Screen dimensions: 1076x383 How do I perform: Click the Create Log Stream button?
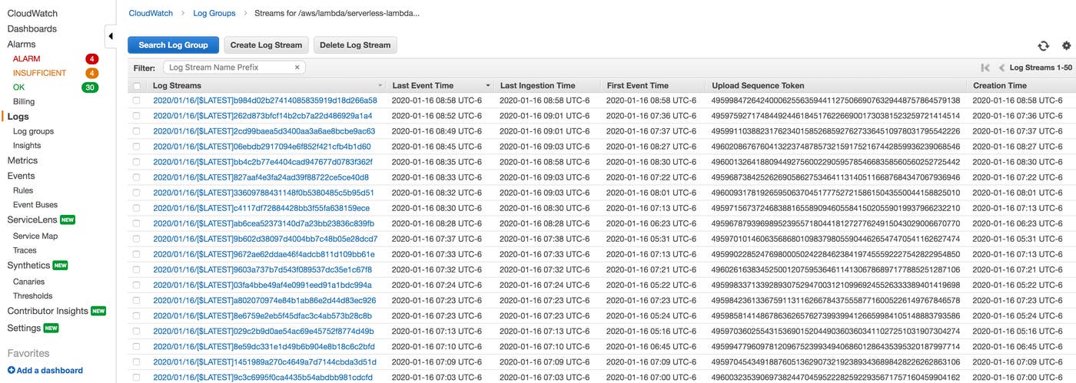(x=266, y=45)
